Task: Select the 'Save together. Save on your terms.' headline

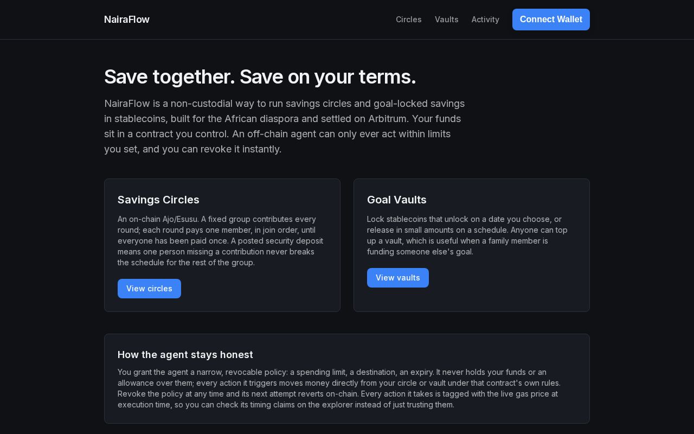Action: [260, 77]
